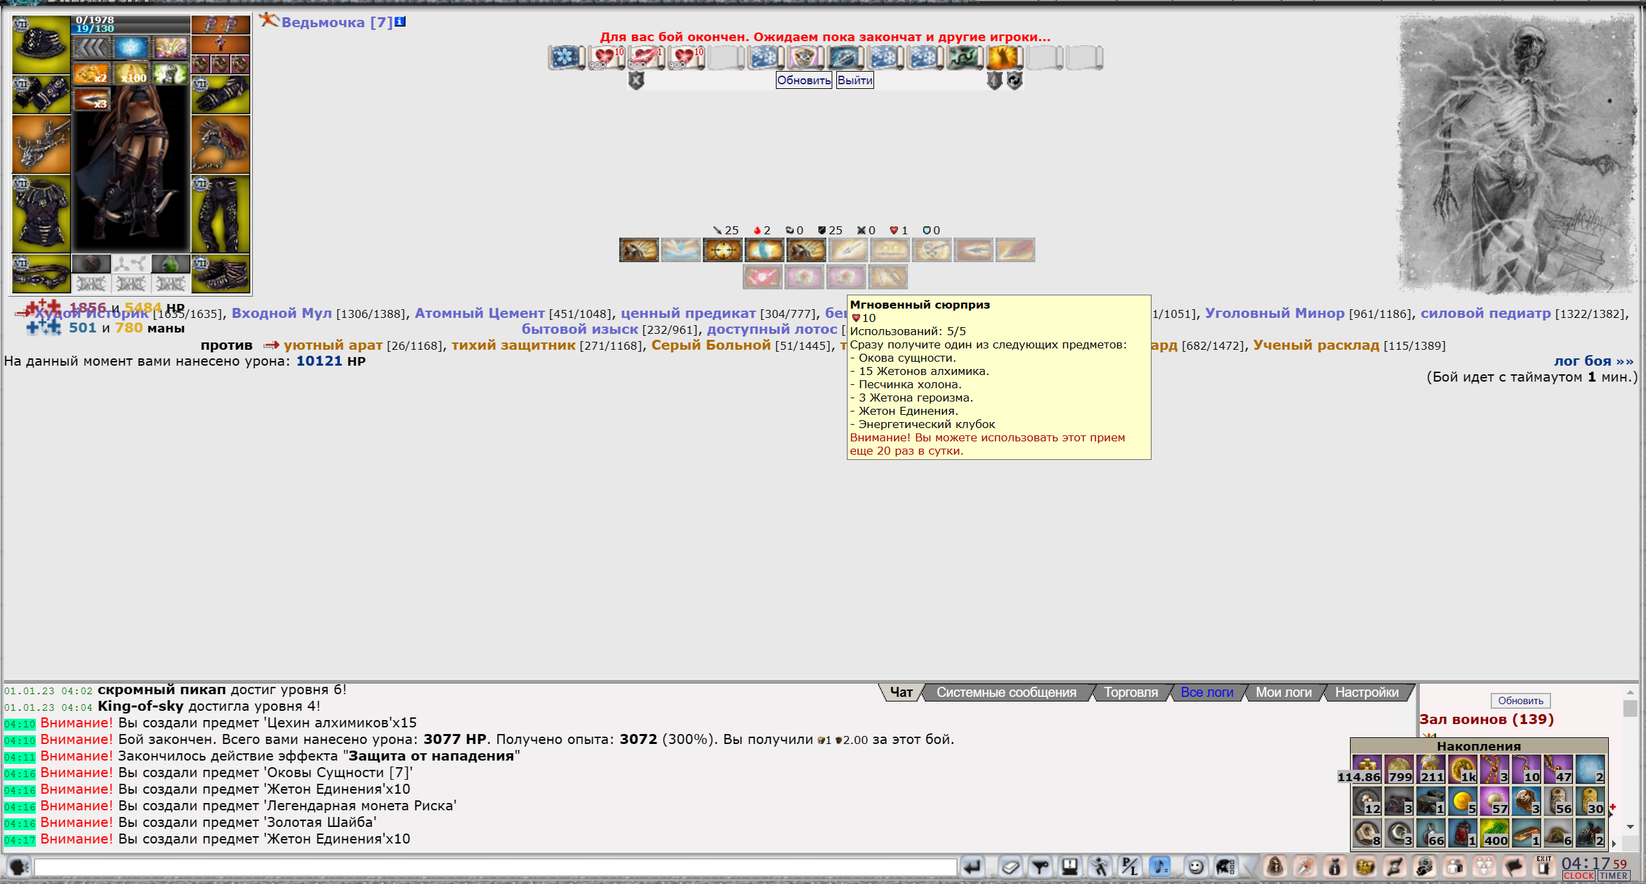Open the Чат tab

pyautogui.click(x=901, y=692)
